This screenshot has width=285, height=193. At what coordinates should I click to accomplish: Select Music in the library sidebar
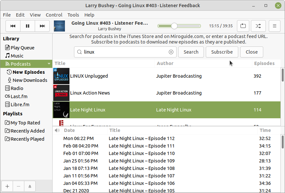click(26, 56)
